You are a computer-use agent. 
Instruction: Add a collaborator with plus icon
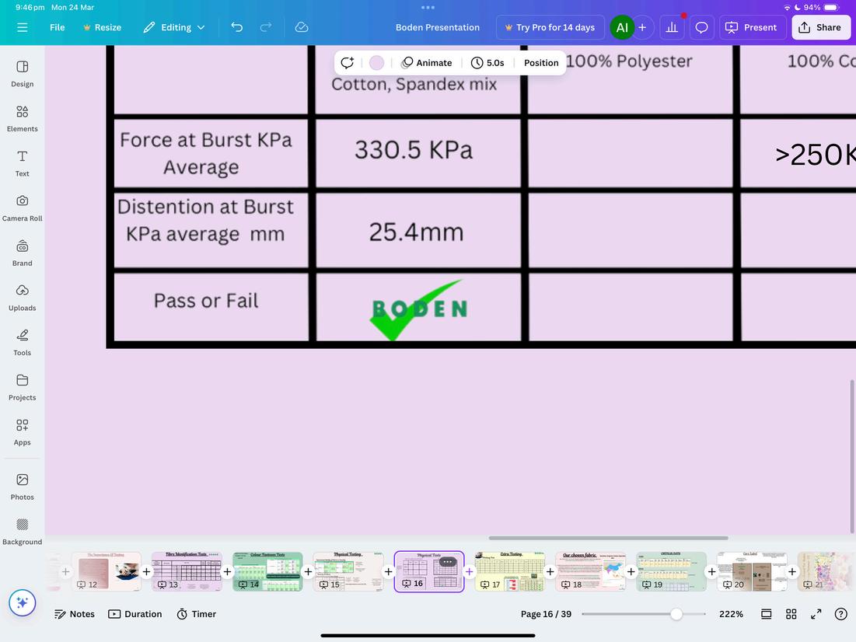[642, 27]
